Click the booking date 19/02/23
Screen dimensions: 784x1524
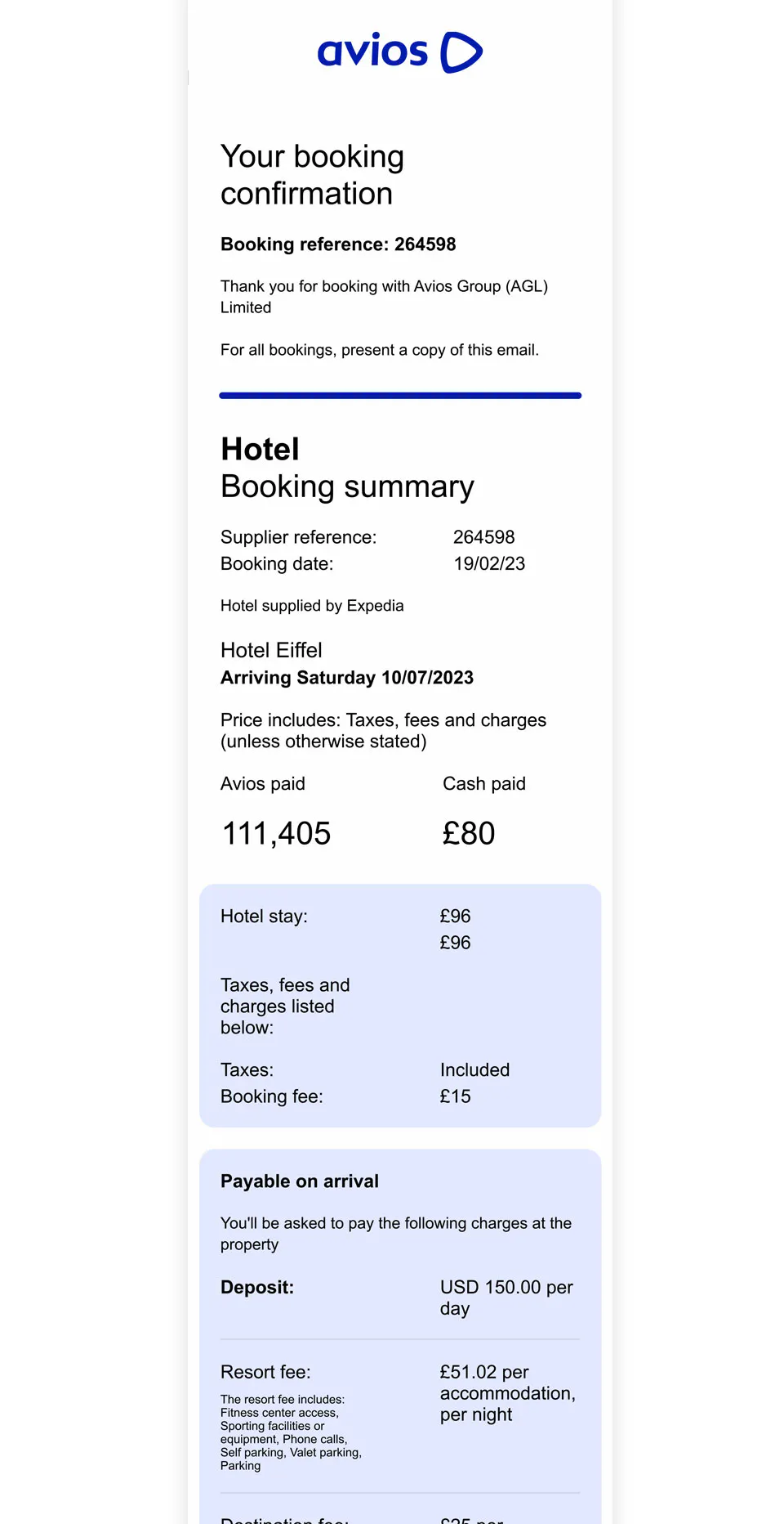pos(489,564)
